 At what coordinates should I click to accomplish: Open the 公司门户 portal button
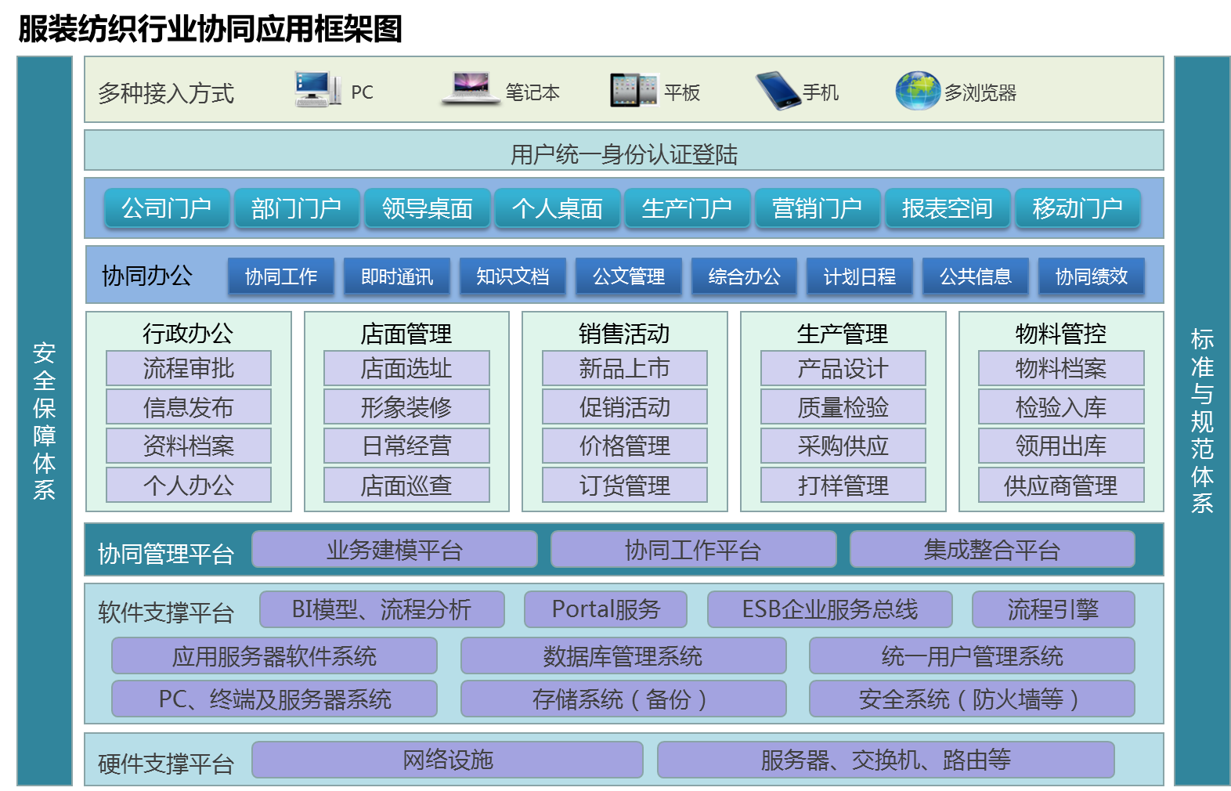[167, 208]
